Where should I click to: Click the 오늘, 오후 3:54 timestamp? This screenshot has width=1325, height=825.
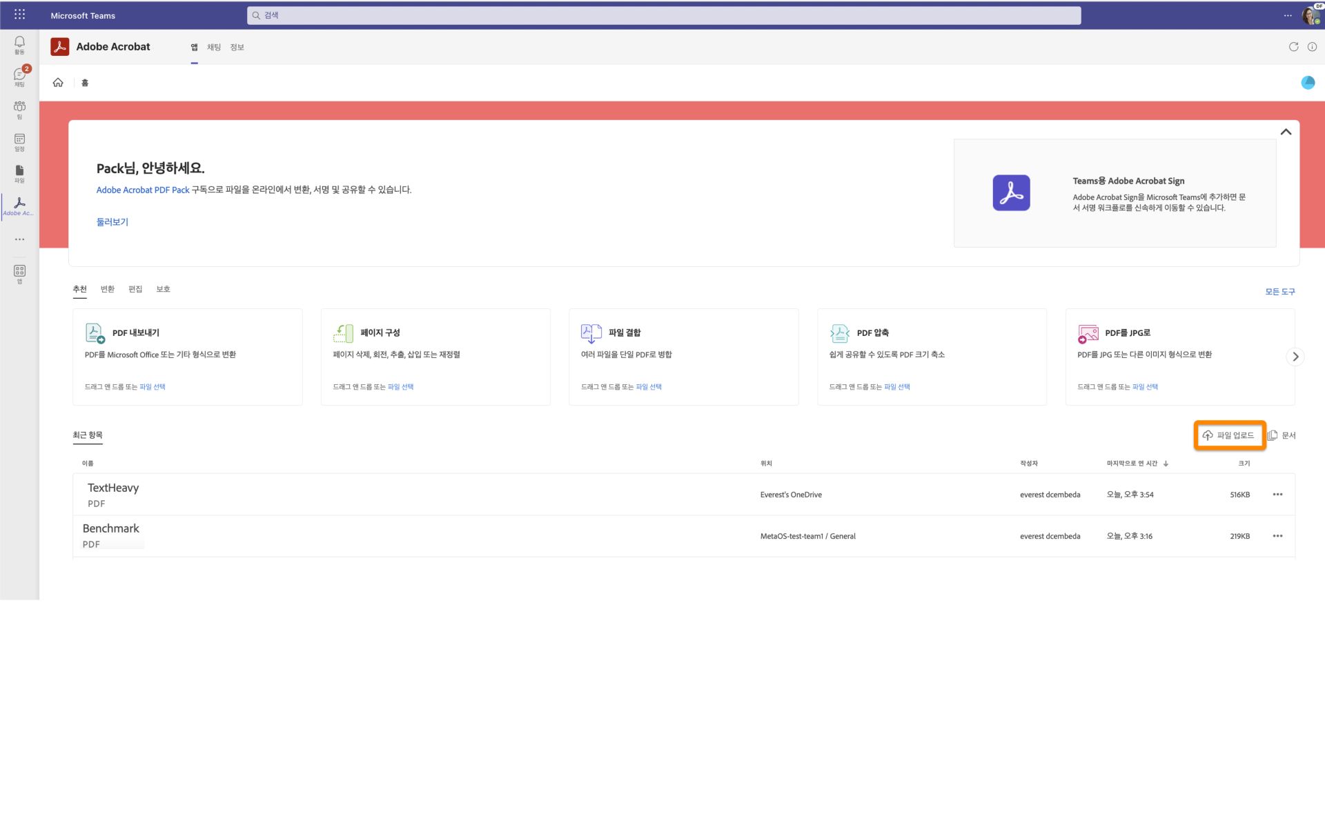pyautogui.click(x=1130, y=495)
